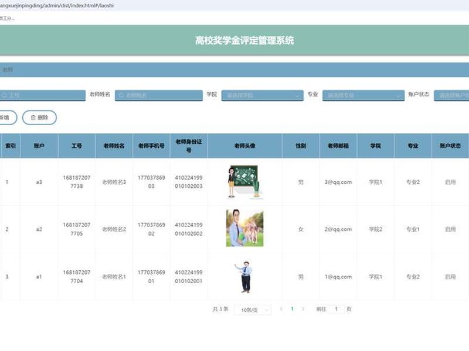Click the 工号 column header

(x=77, y=146)
